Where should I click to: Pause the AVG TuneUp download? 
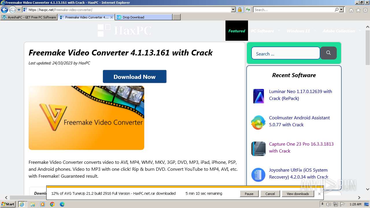click(249, 194)
